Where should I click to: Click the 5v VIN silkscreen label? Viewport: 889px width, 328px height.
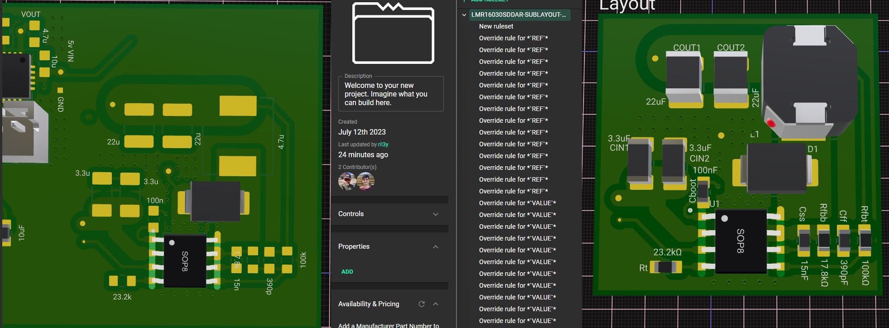pyautogui.click(x=71, y=51)
